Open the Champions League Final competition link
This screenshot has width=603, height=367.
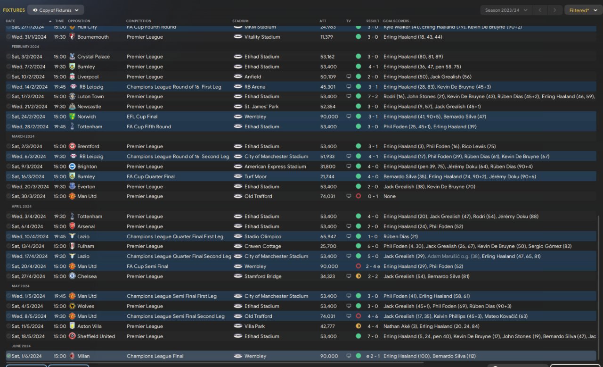tap(155, 356)
